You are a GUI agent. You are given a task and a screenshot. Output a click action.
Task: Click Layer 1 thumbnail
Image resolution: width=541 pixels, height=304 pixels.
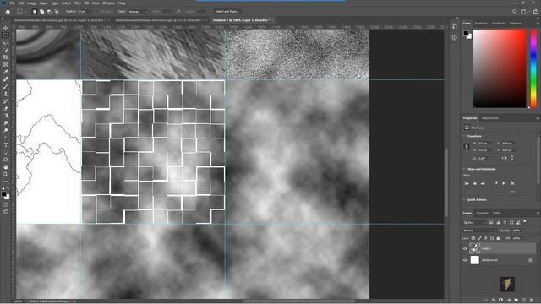click(x=475, y=248)
